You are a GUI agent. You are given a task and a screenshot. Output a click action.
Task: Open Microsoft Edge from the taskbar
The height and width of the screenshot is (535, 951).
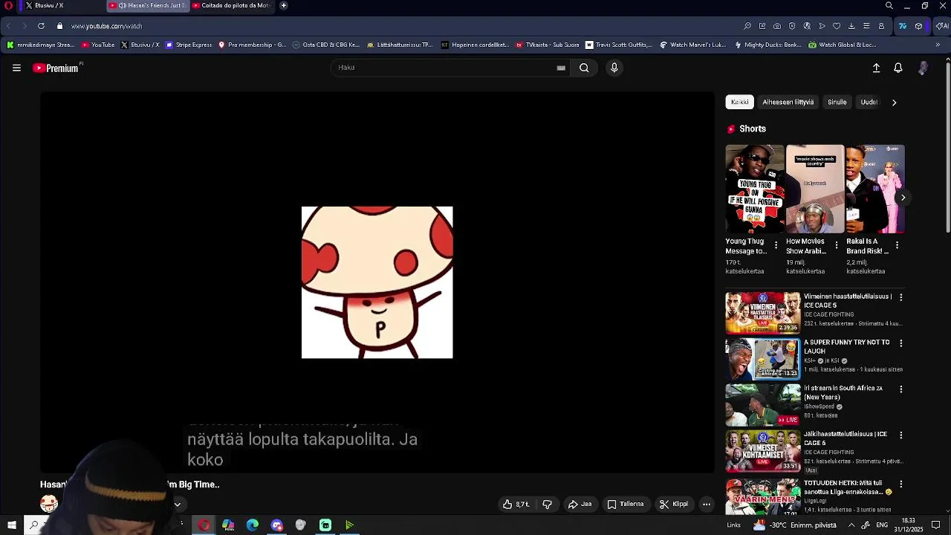click(253, 525)
